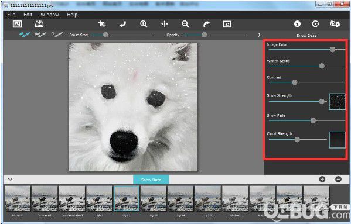Select the third brush tool
This screenshot has height=224, width=351.
tap(57, 35)
